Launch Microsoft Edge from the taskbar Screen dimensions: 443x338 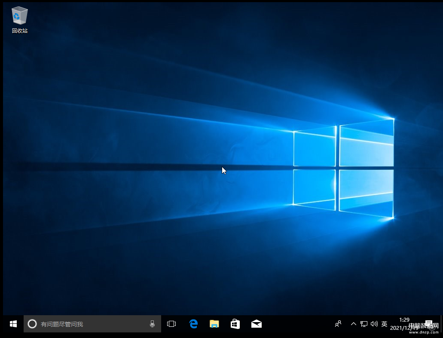(x=193, y=324)
